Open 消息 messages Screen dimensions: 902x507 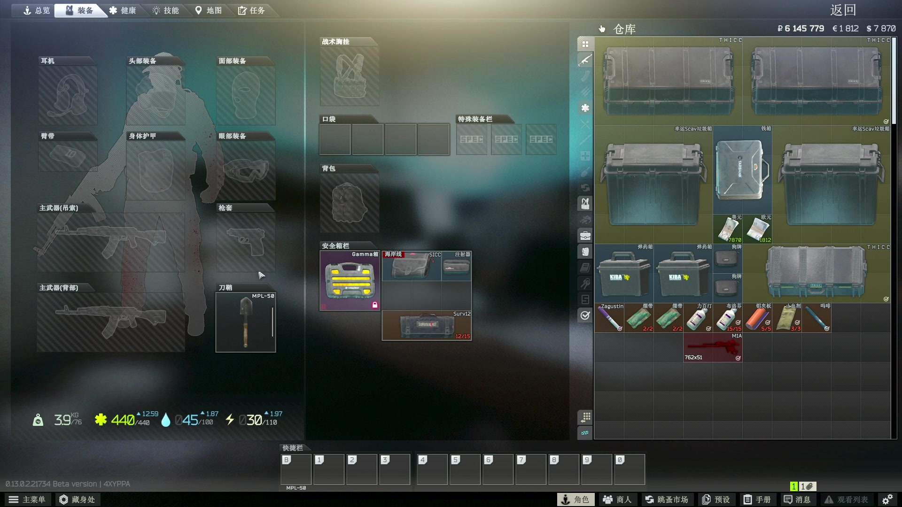797,499
